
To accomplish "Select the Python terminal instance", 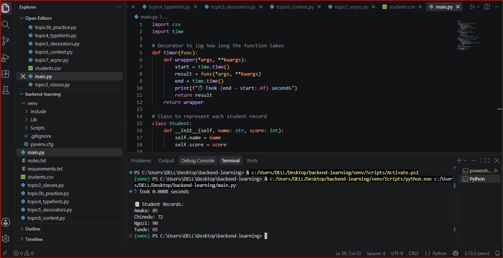I will 480,179.
